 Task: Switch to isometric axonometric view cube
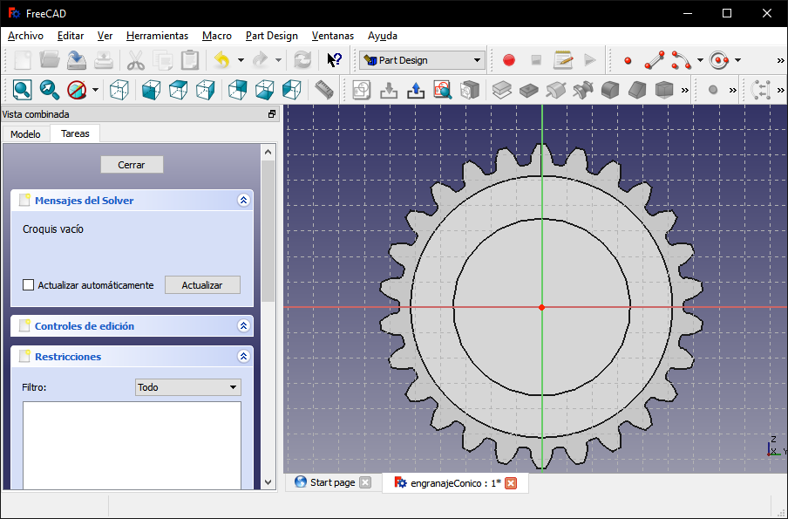[x=120, y=89]
